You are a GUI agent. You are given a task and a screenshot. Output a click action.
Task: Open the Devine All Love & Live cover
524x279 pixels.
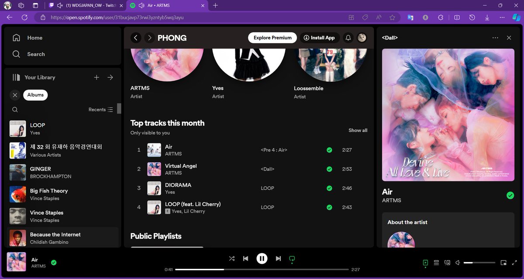pos(448,115)
